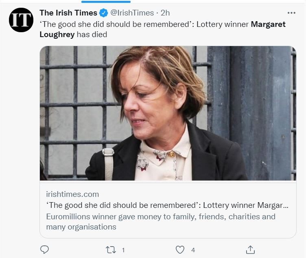Click the @IrishTimes handle
This screenshot has height=258, width=308.
point(132,13)
